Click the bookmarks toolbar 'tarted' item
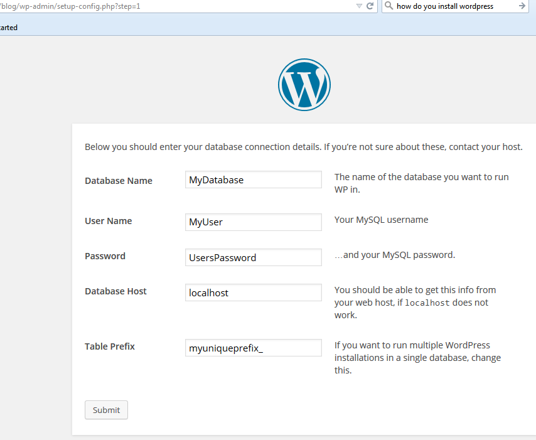Viewport: 536px width, 440px height. pos(9,28)
